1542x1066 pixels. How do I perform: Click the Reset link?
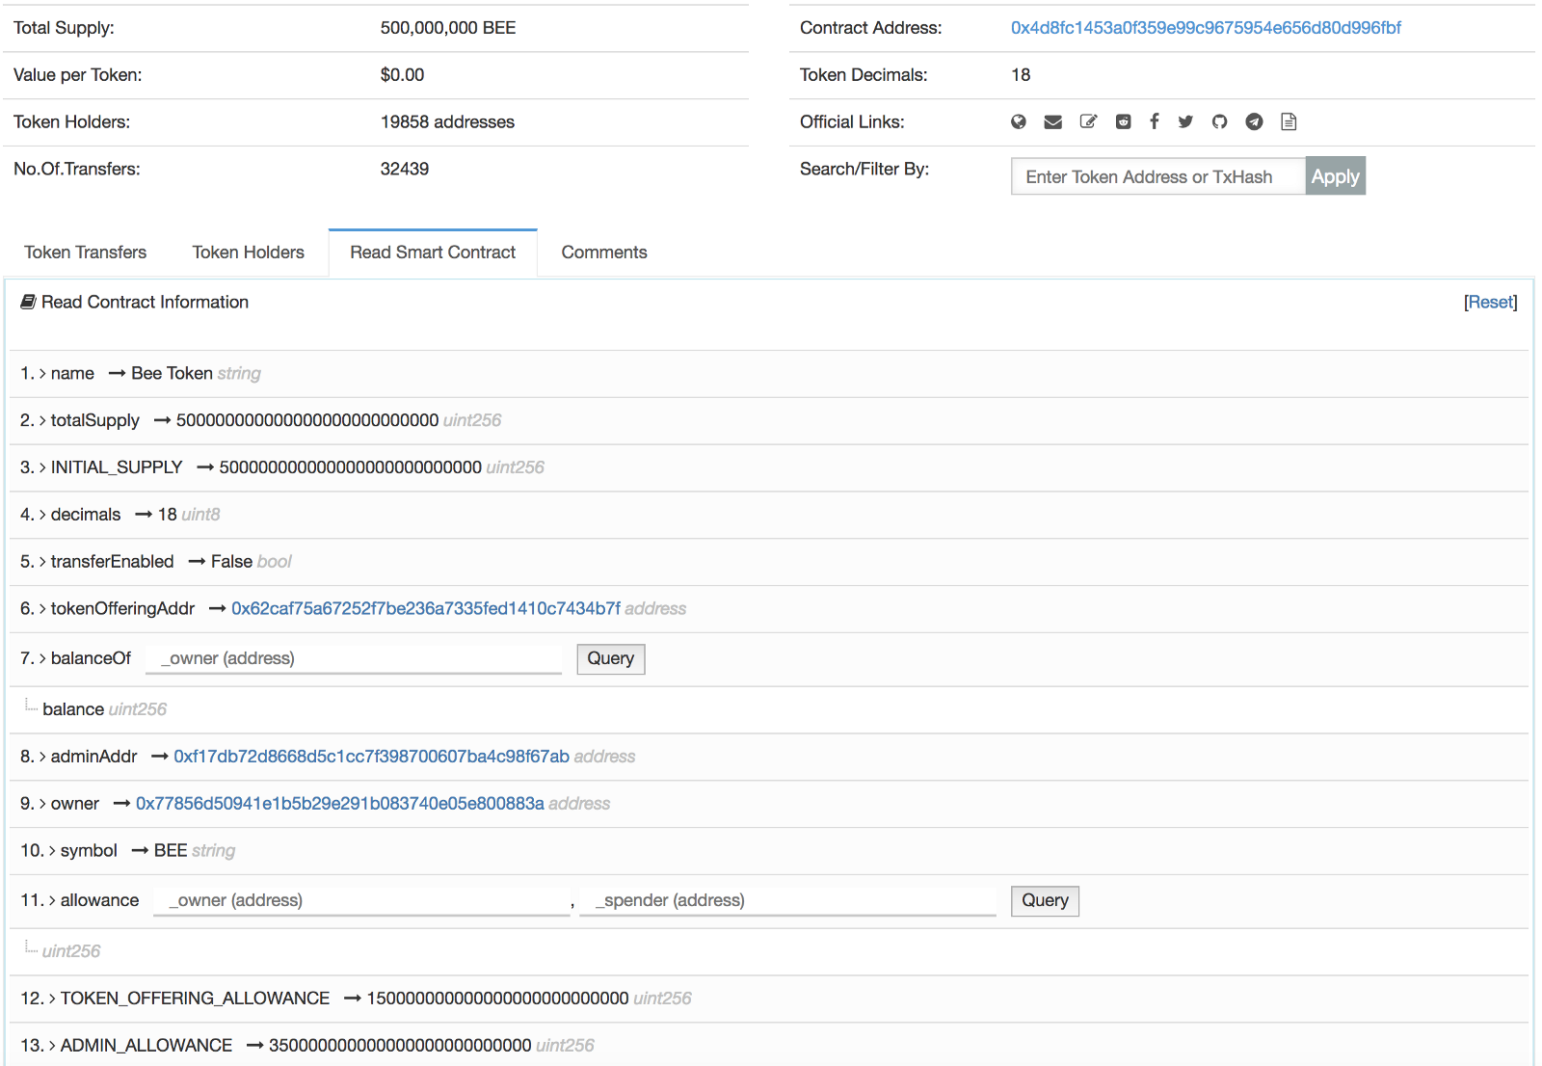coord(1491,303)
